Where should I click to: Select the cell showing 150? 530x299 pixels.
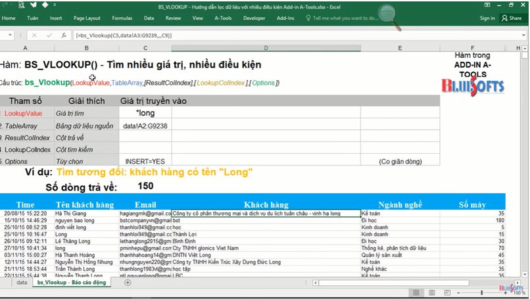point(145,186)
